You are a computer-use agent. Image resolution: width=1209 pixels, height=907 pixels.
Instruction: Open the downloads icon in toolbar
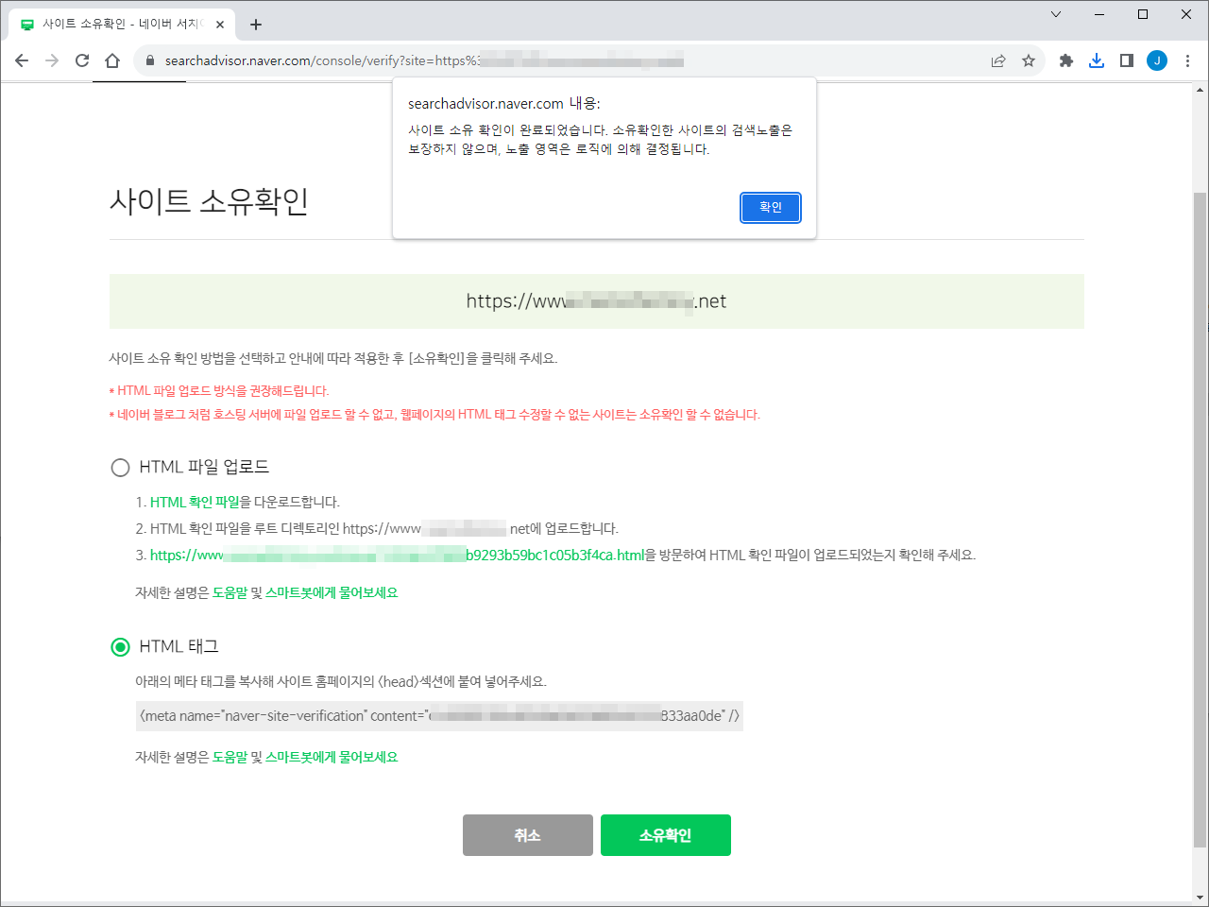1097,60
